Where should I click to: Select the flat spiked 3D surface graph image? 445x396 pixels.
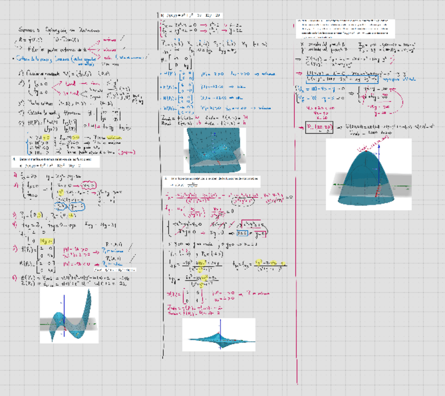[219, 335]
